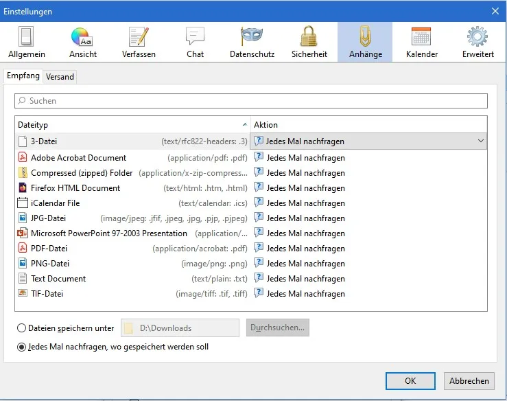Click the (text/calendar: .ics) MIME text
The height and width of the screenshot is (401, 507).
pyautogui.click(x=213, y=203)
